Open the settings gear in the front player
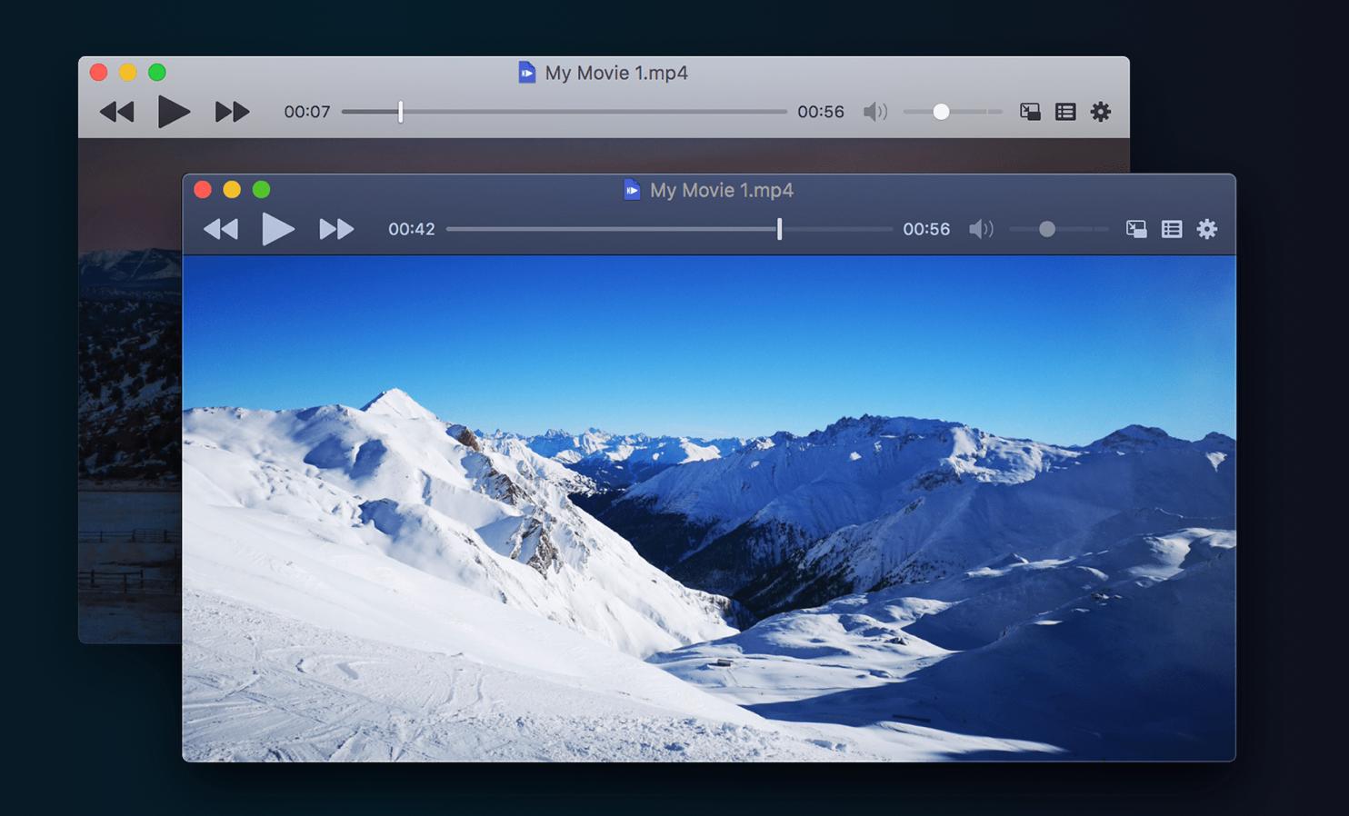 pos(1207,229)
